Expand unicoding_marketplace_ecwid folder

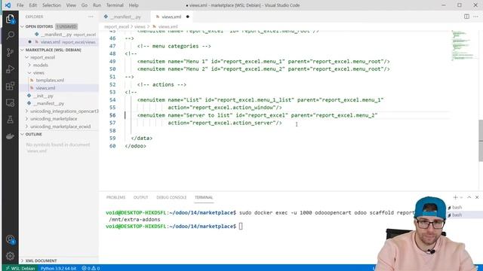click(27, 126)
